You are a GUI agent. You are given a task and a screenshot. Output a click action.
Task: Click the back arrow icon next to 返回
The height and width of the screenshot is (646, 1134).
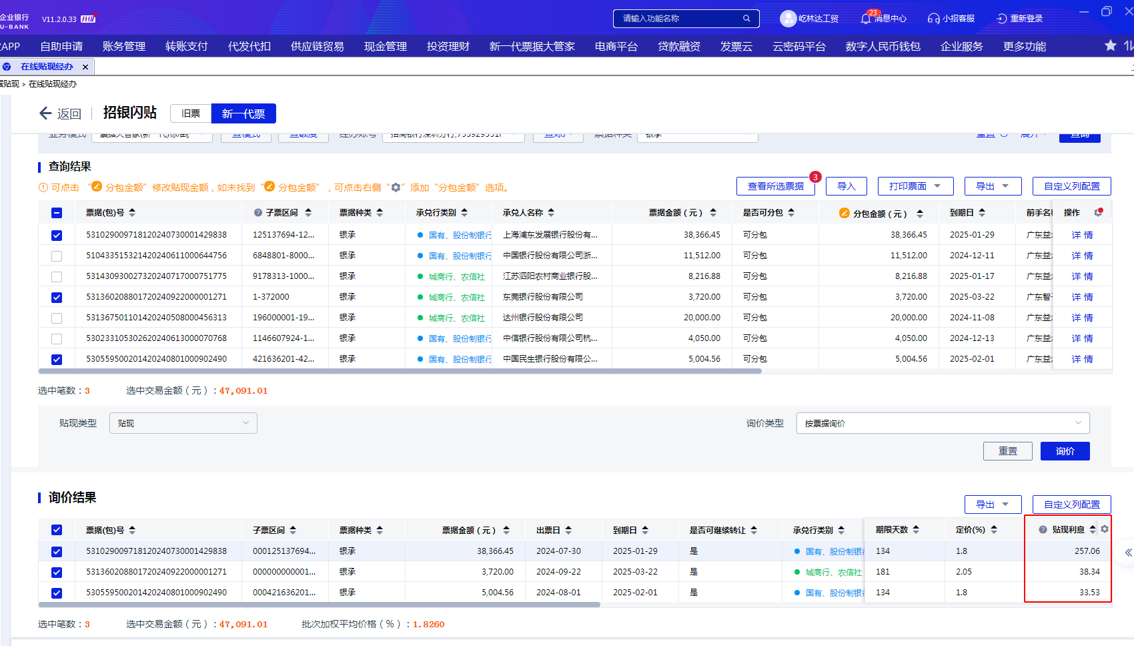coord(45,113)
